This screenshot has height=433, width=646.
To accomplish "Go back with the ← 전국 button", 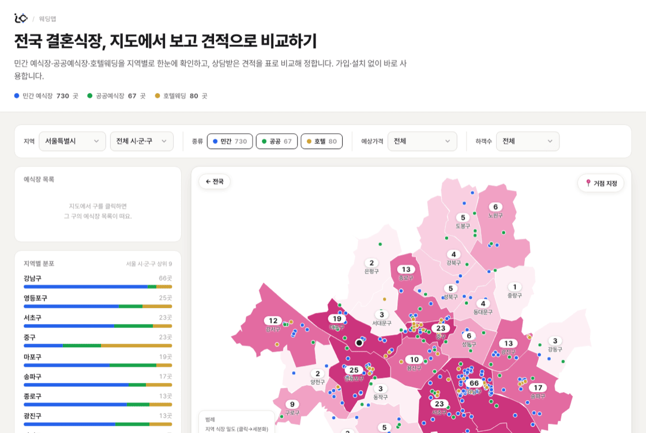I will pyautogui.click(x=215, y=181).
